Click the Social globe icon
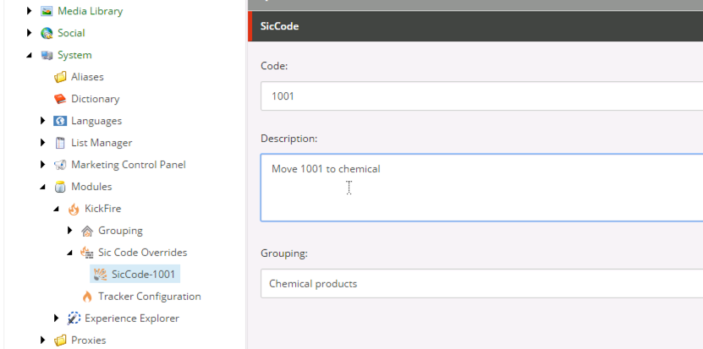The height and width of the screenshot is (349, 703). pyautogui.click(x=47, y=33)
